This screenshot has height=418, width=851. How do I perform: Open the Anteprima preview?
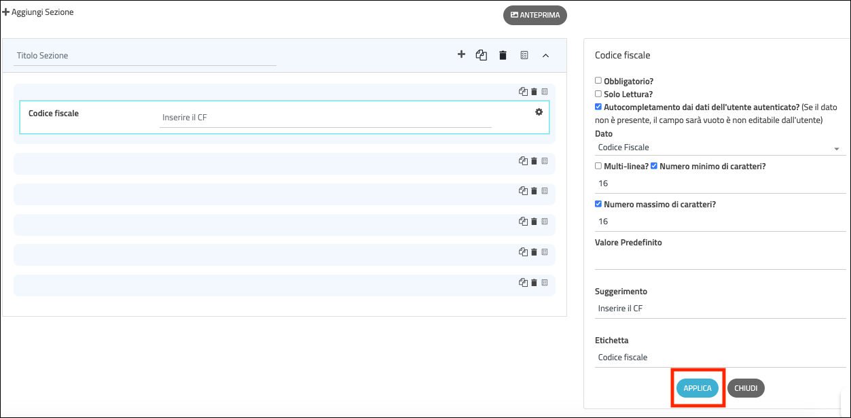click(535, 15)
